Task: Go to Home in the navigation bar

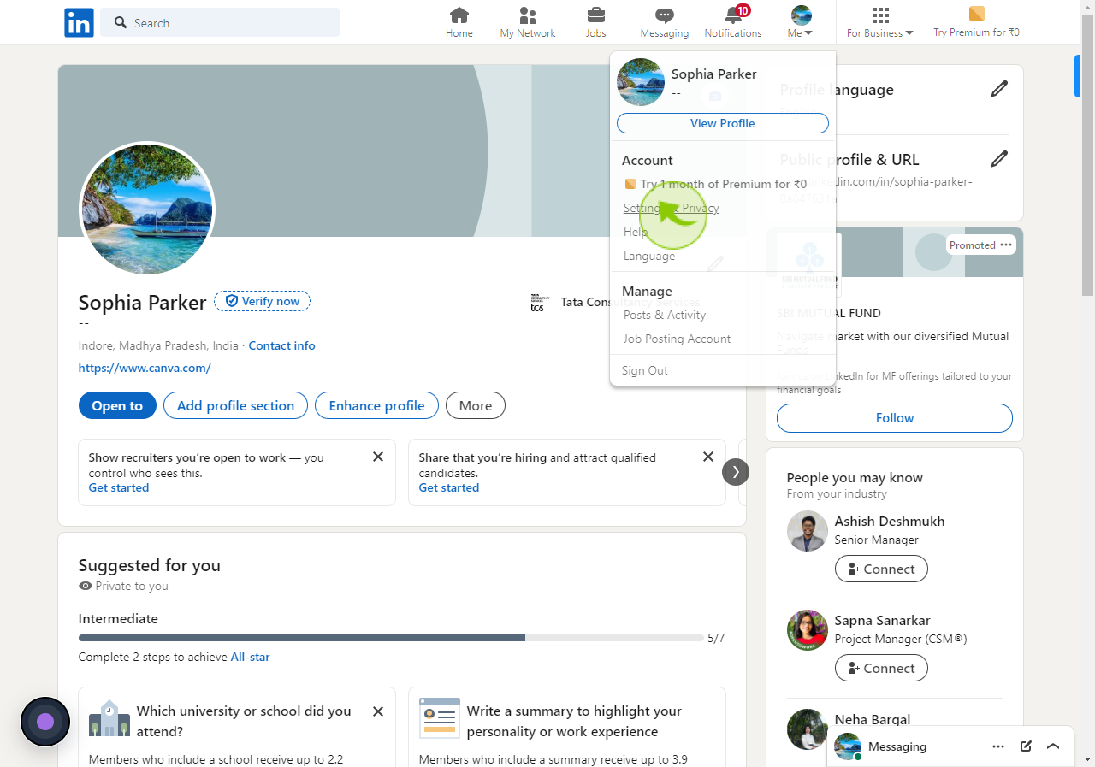Action: (459, 23)
